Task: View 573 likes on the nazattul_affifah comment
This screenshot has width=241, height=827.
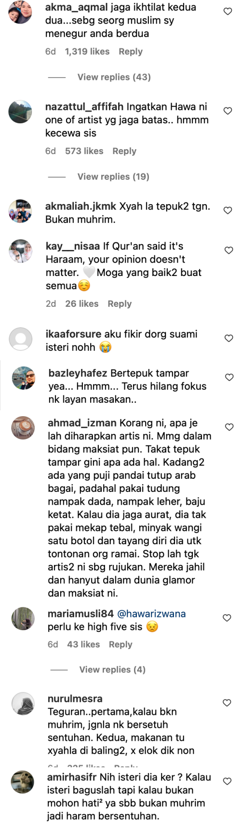Action: click(x=84, y=151)
